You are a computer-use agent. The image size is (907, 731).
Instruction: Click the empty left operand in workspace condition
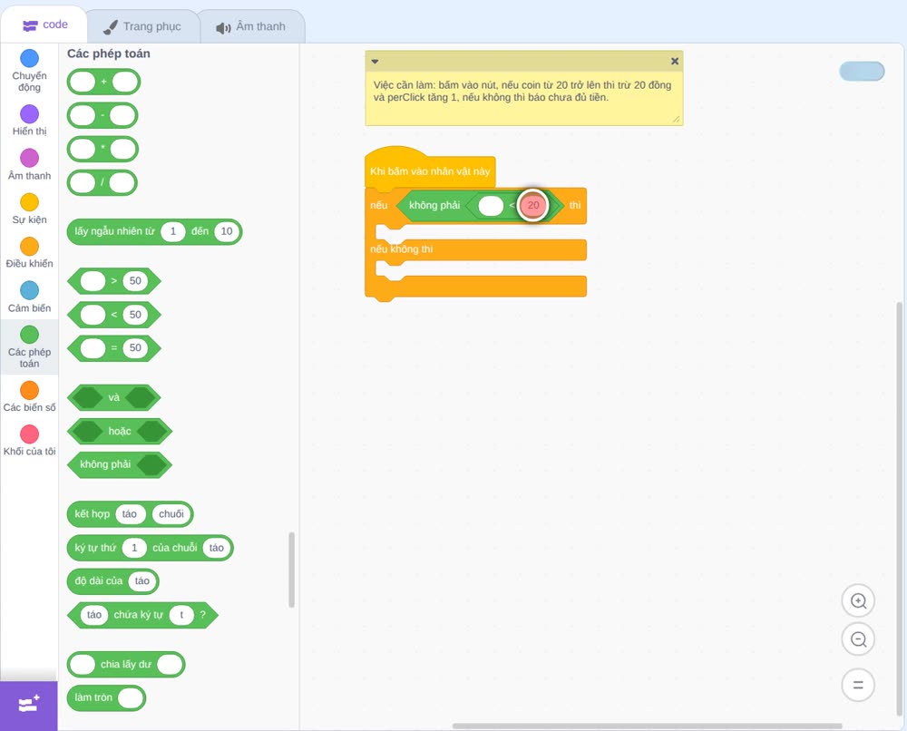[491, 206]
